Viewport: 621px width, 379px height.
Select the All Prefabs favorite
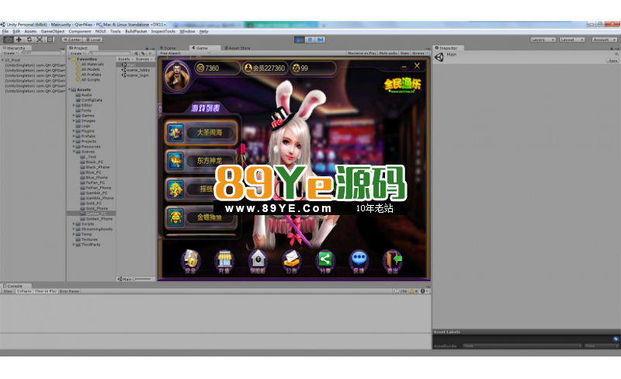(88, 75)
